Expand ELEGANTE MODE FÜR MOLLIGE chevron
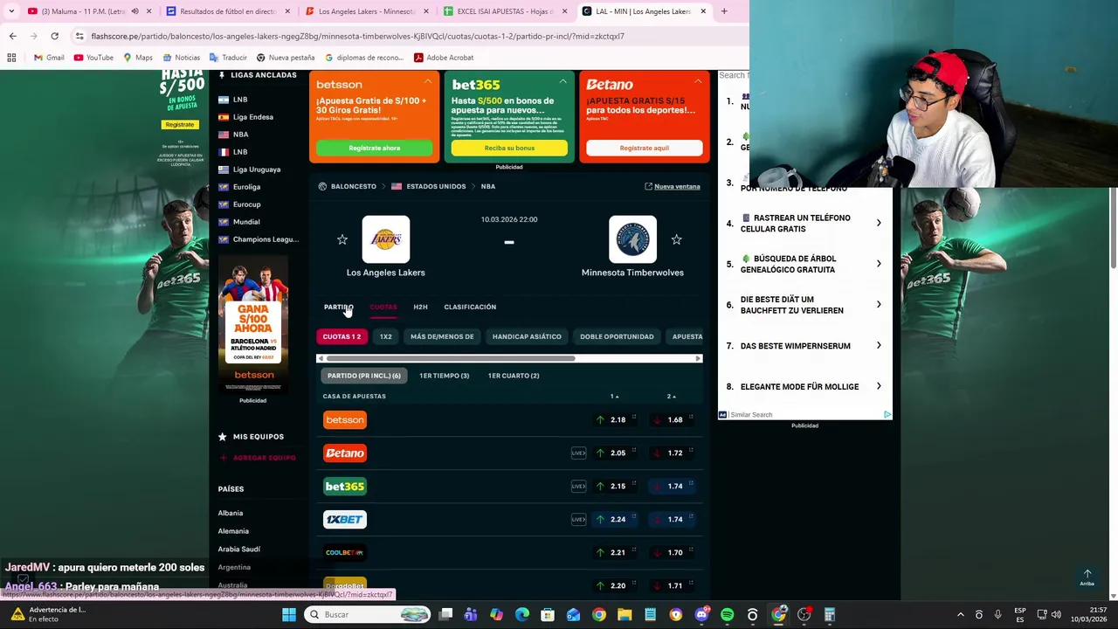Image resolution: width=1118 pixels, height=629 pixels. [x=879, y=386]
